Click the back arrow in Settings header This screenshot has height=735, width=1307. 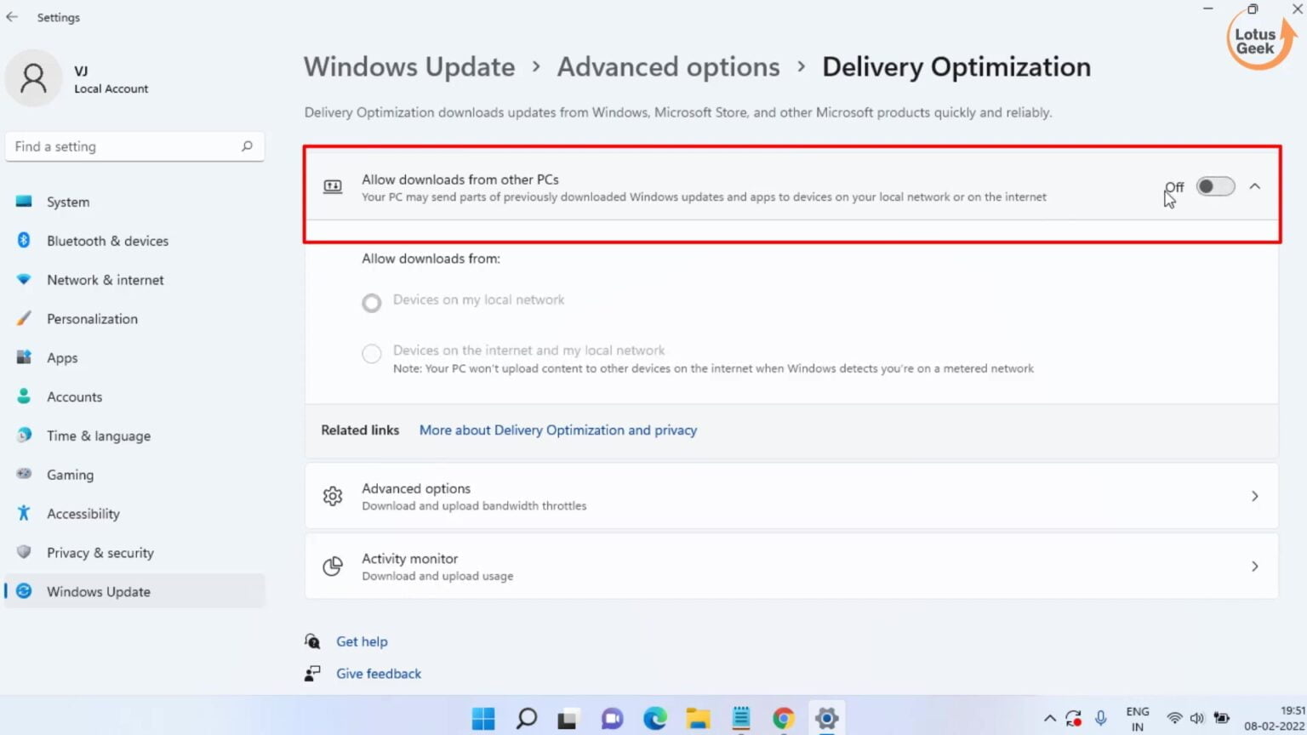coord(12,17)
